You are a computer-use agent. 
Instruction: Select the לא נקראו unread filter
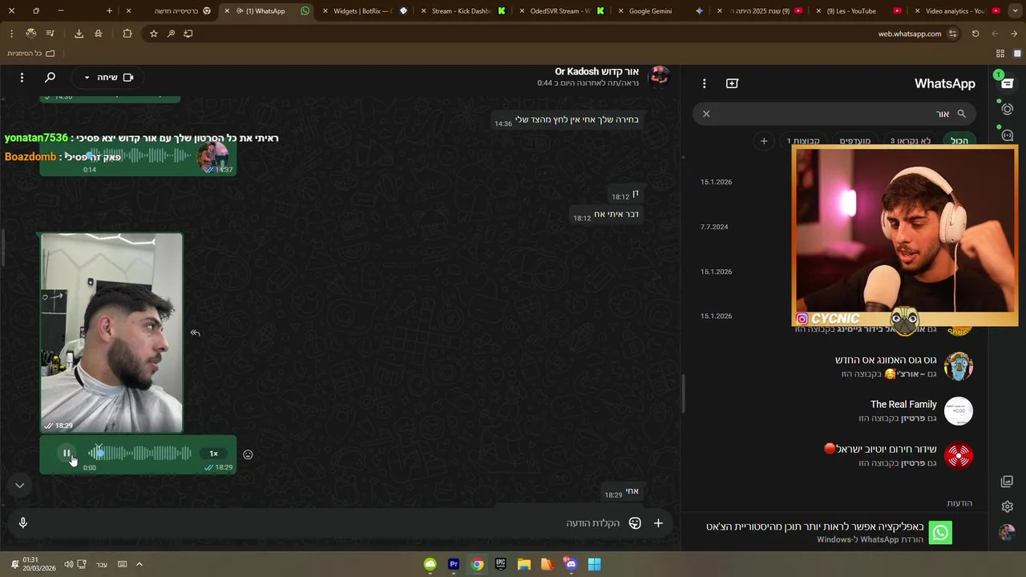click(x=910, y=141)
